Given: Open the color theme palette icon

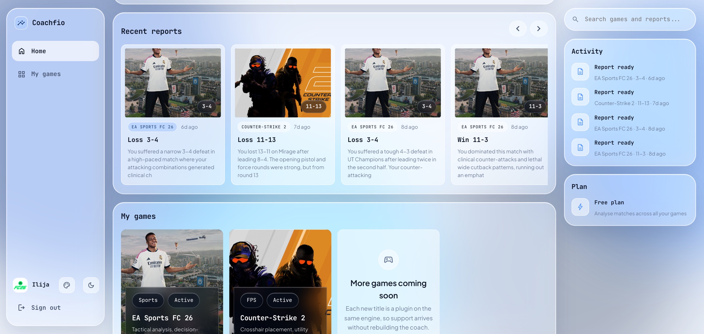Looking at the screenshot, I should [67, 285].
